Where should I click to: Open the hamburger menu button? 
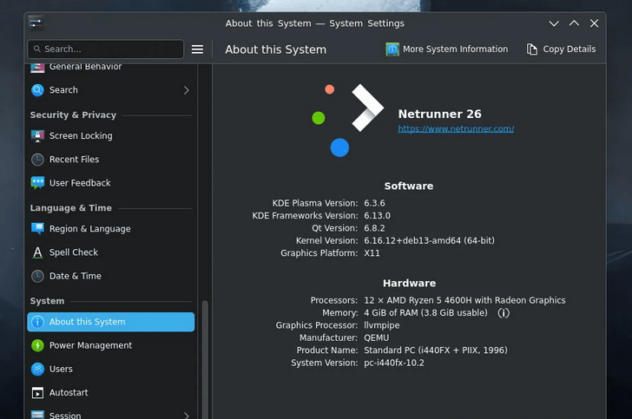pyautogui.click(x=197, y=49)
